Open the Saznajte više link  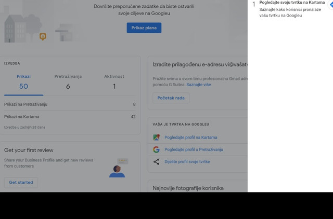point(199,85)
